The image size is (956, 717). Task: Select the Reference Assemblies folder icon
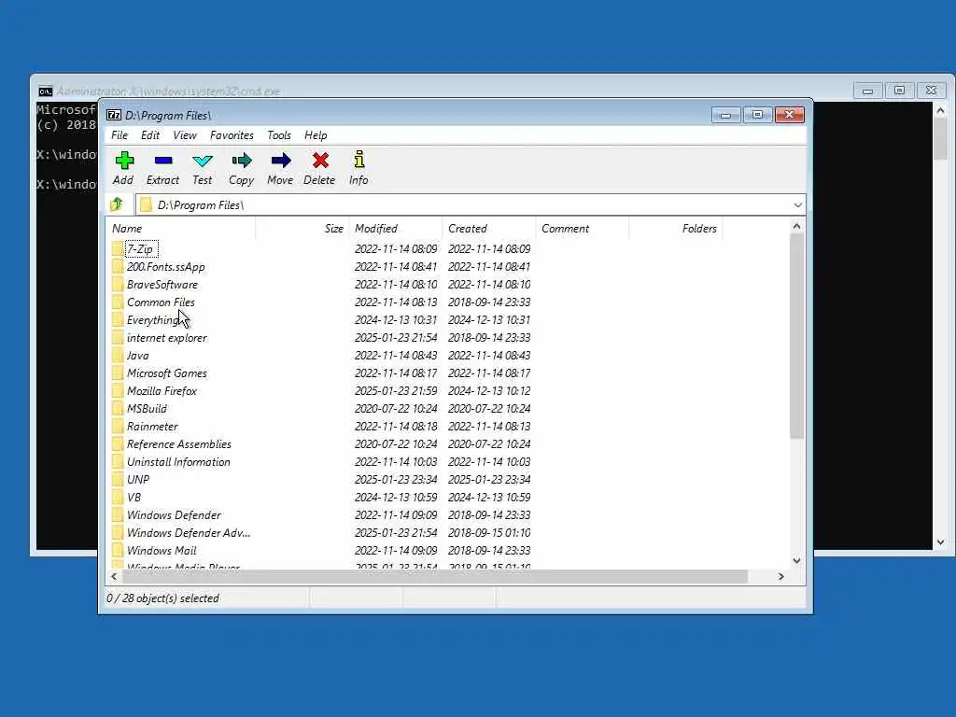tap(118, 443)
